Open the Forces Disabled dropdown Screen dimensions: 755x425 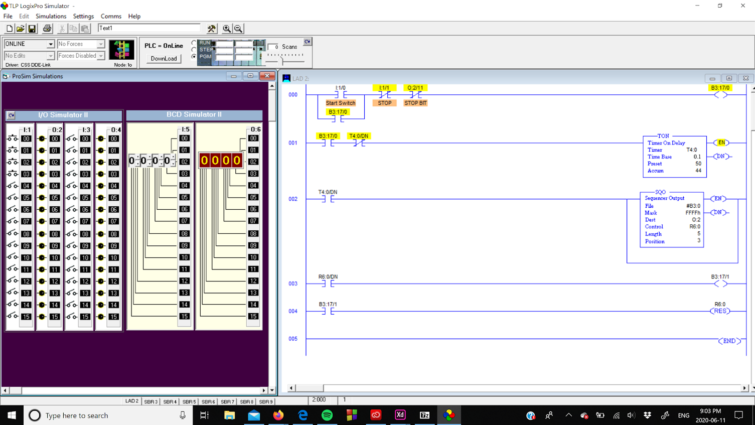pyautogui.click(x=101, y=56)
